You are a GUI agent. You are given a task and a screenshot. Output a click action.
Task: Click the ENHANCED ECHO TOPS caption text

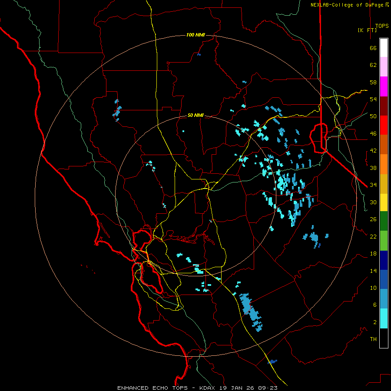coord(152,388)
